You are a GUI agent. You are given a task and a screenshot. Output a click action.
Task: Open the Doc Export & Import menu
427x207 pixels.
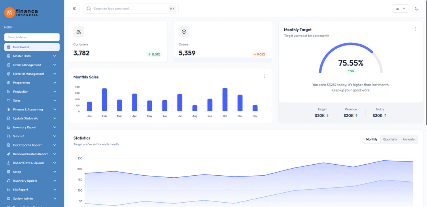click(32, 145)
